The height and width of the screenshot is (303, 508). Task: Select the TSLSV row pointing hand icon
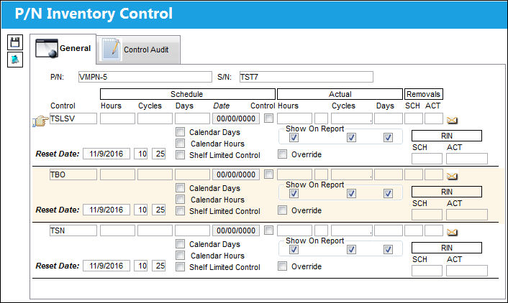tap(40, 121)
